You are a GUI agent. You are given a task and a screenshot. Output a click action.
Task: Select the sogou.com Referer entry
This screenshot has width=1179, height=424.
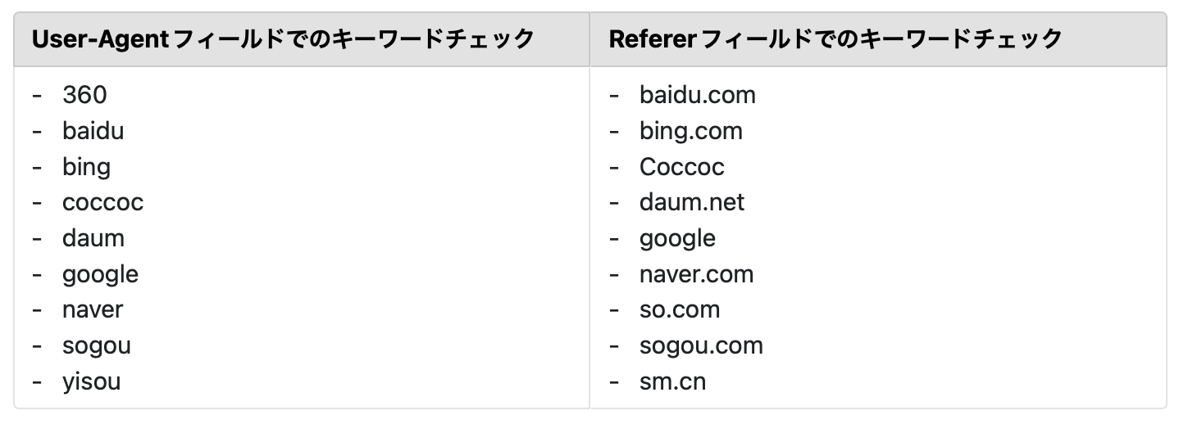point(701,346)
